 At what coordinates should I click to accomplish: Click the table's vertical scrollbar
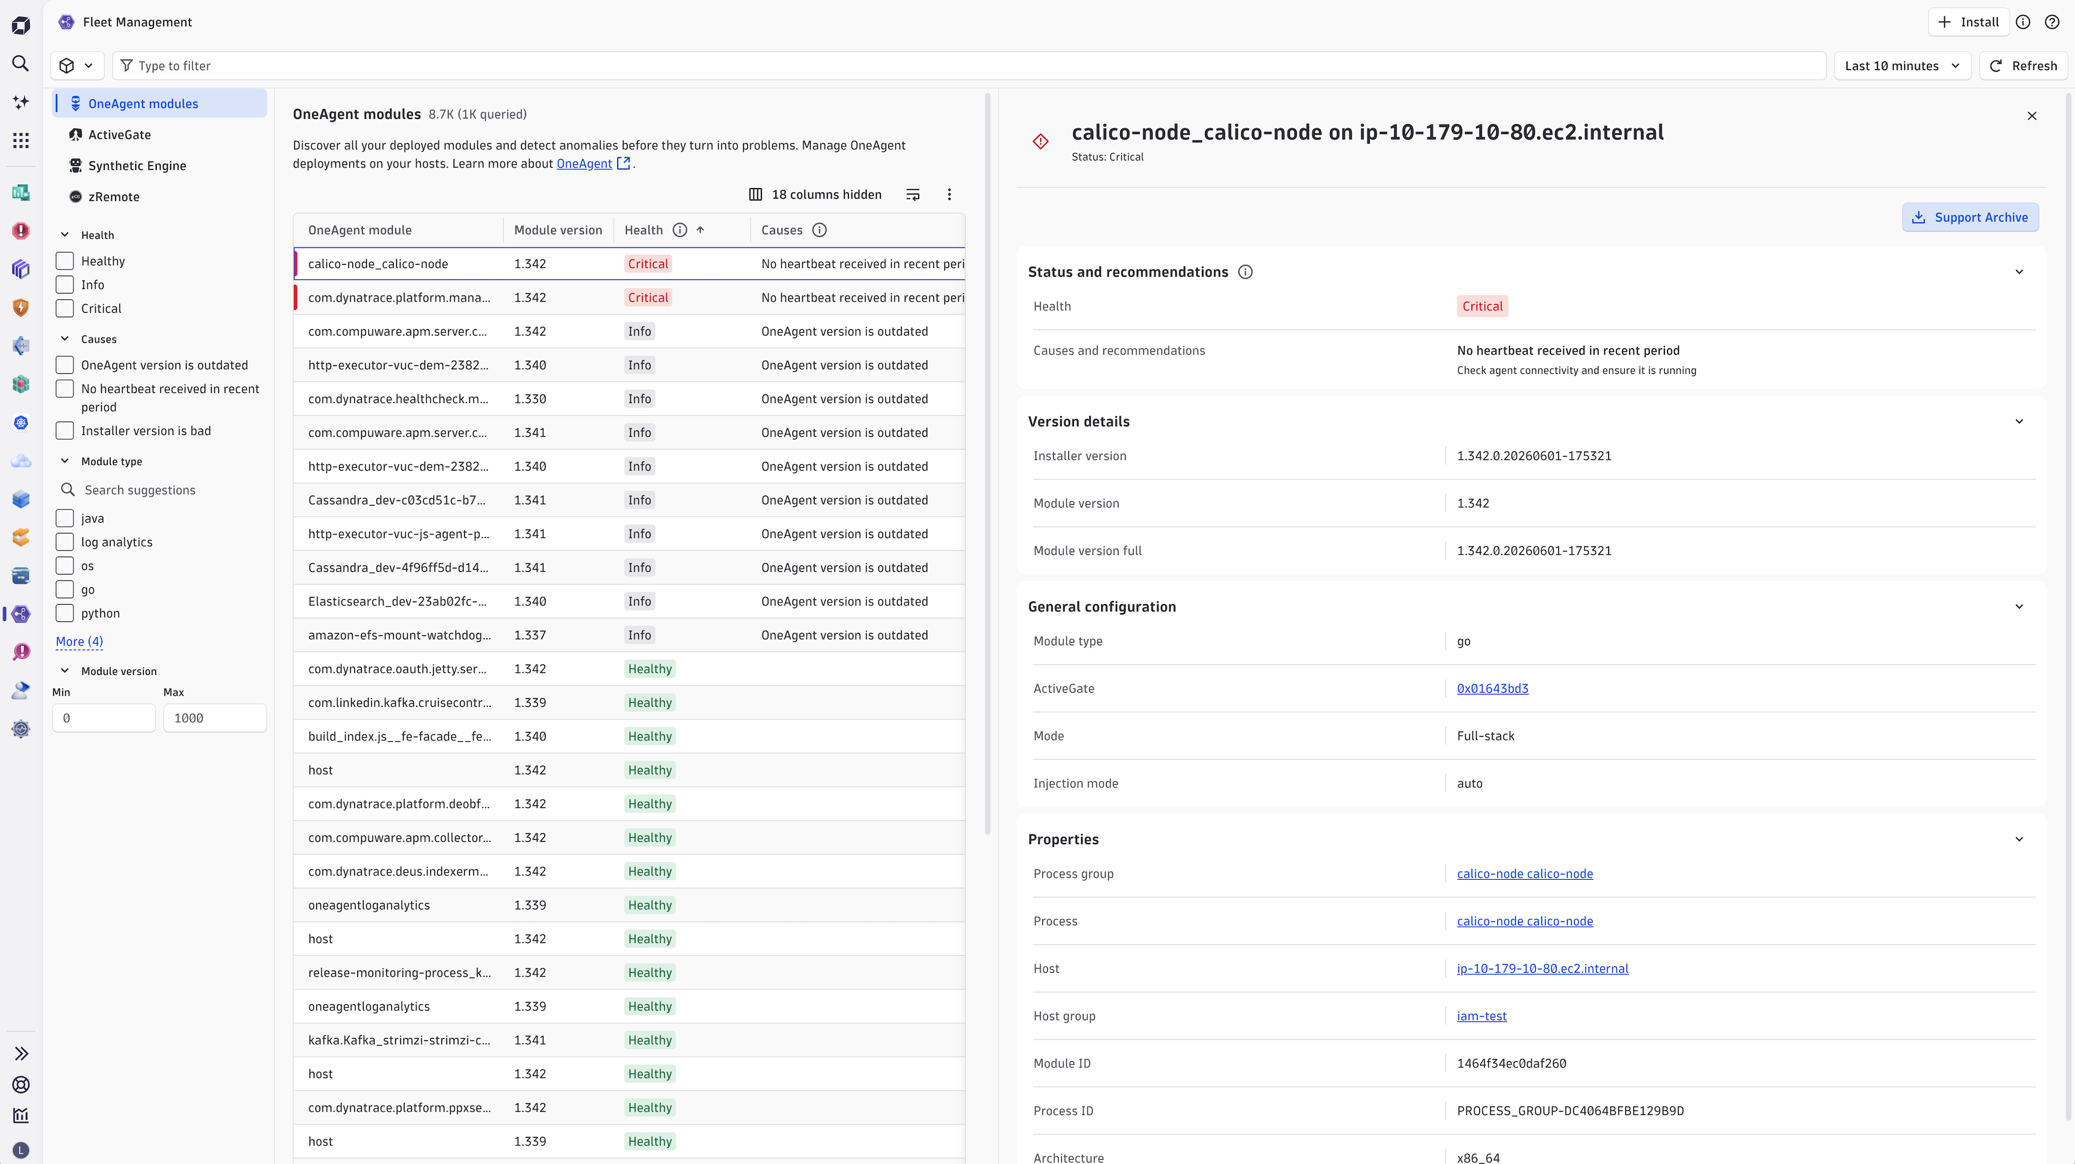tap(988, 464)
